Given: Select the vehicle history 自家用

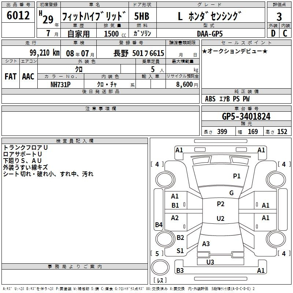Looking at the screenshot, I should [78, 34].
